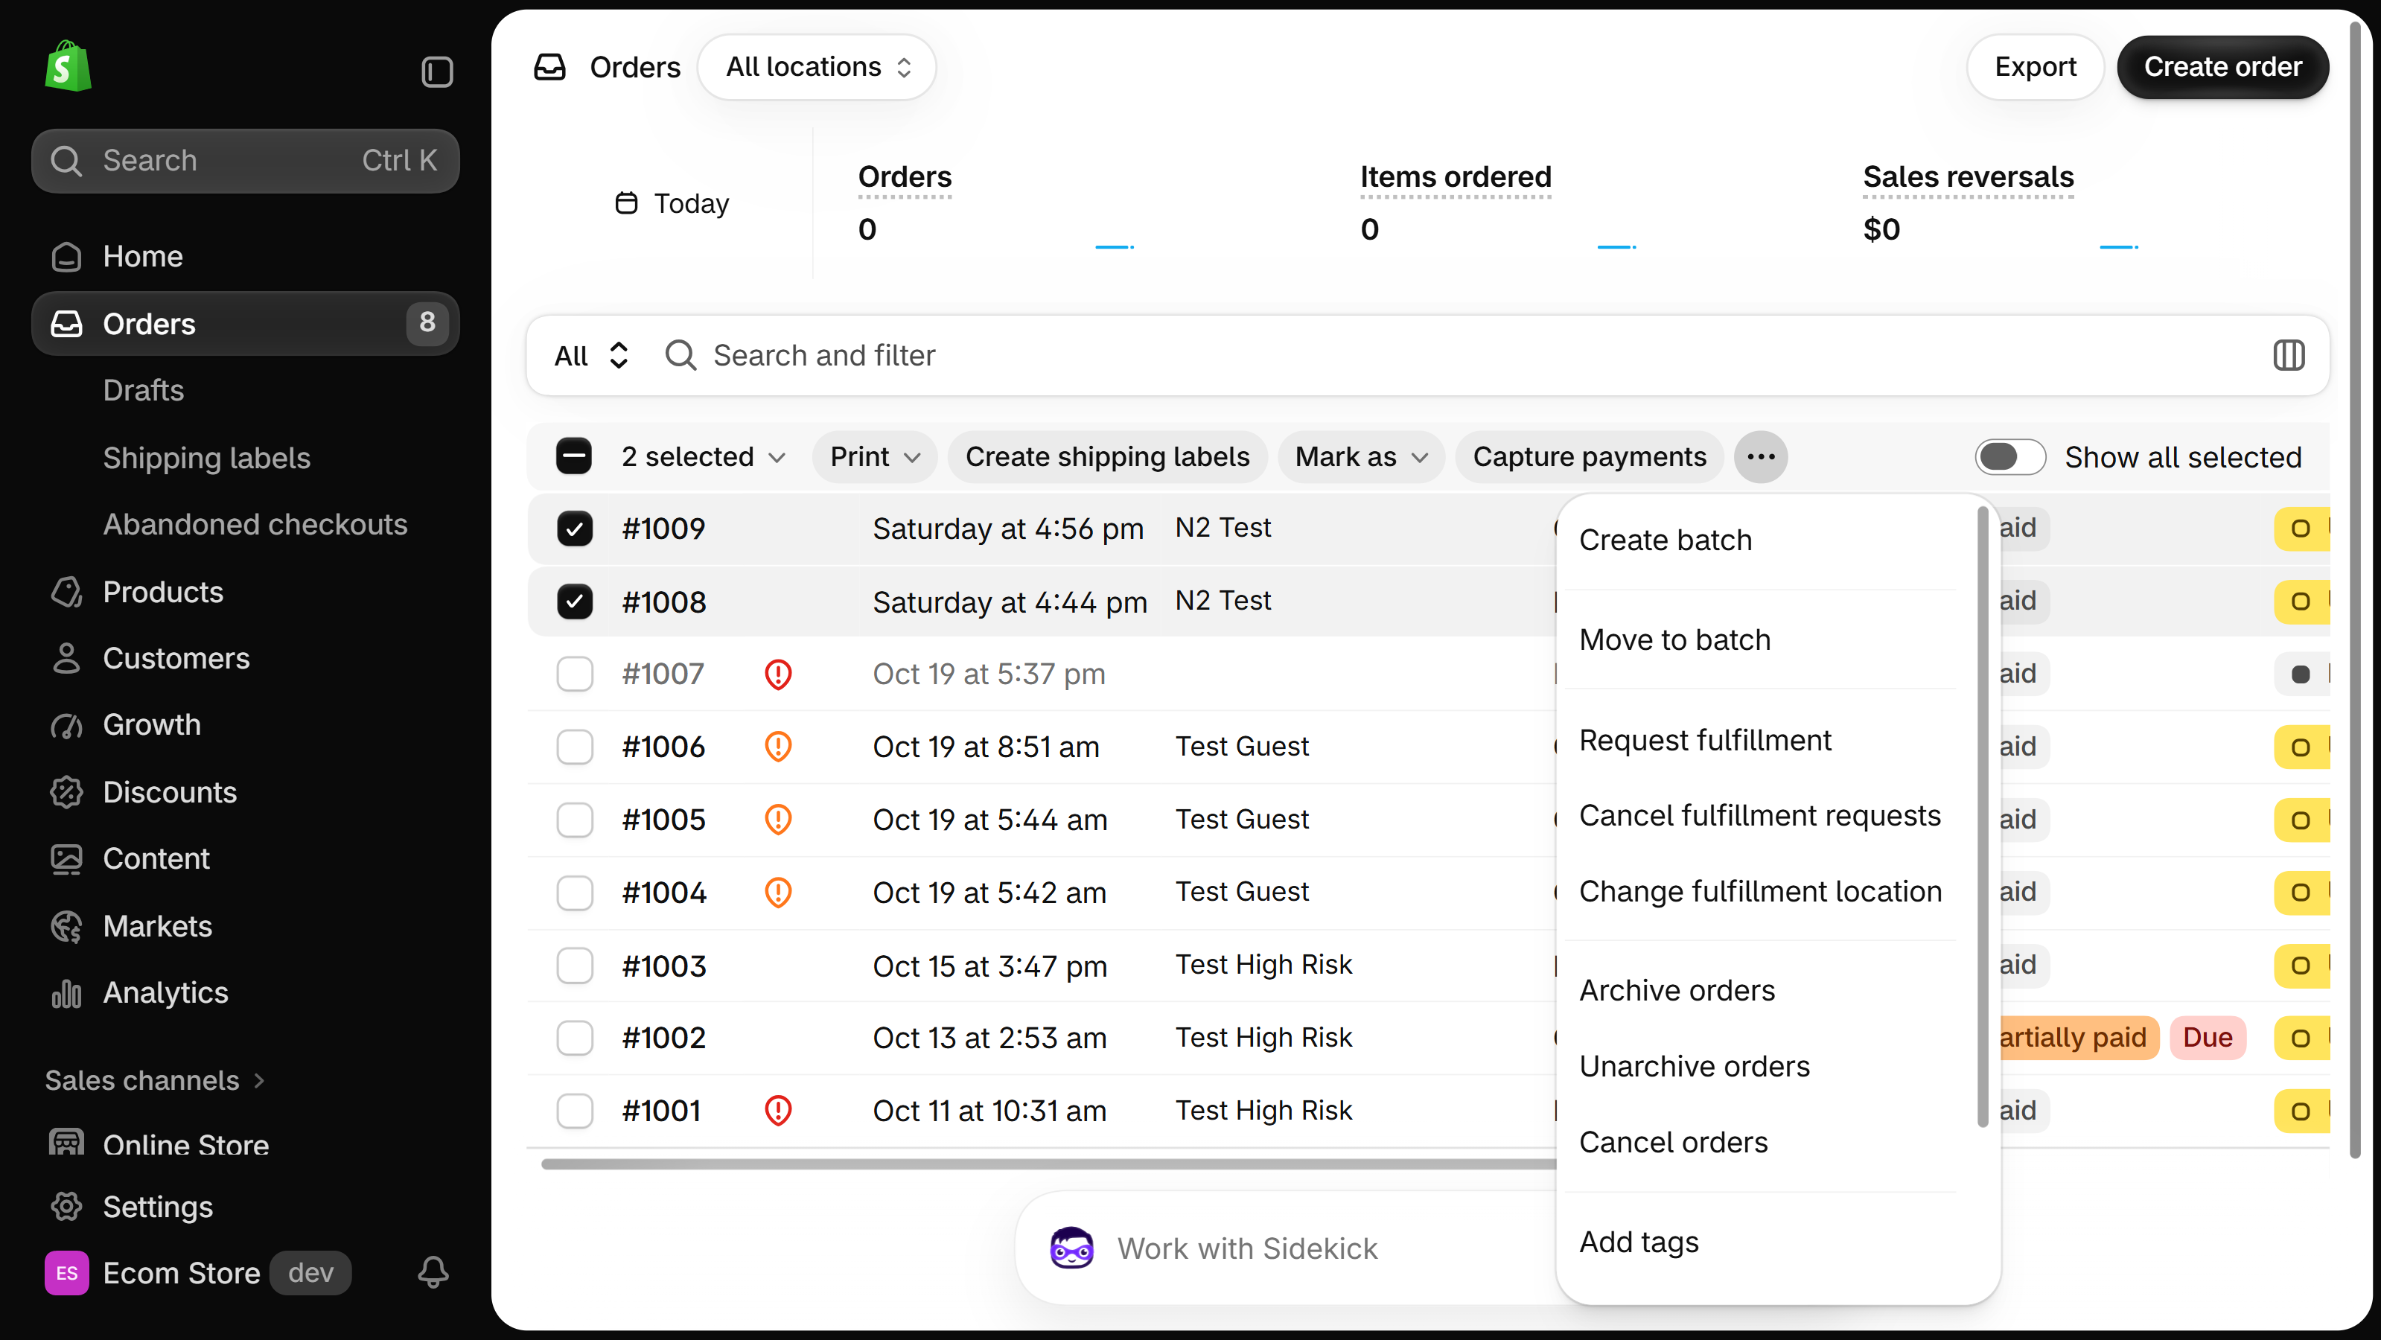Screen dimensions: 2381x1340
Task: Click the risk warning icon on order #1007
Action: (778, 674)
